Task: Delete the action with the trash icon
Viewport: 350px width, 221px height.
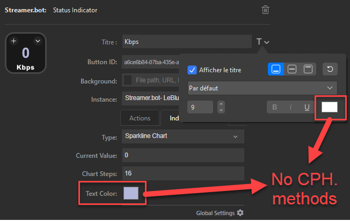Action: click(x=265, y=10)
